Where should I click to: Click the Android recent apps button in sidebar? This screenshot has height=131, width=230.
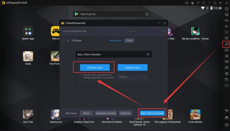pyautogui.click(x=227, y=125)
